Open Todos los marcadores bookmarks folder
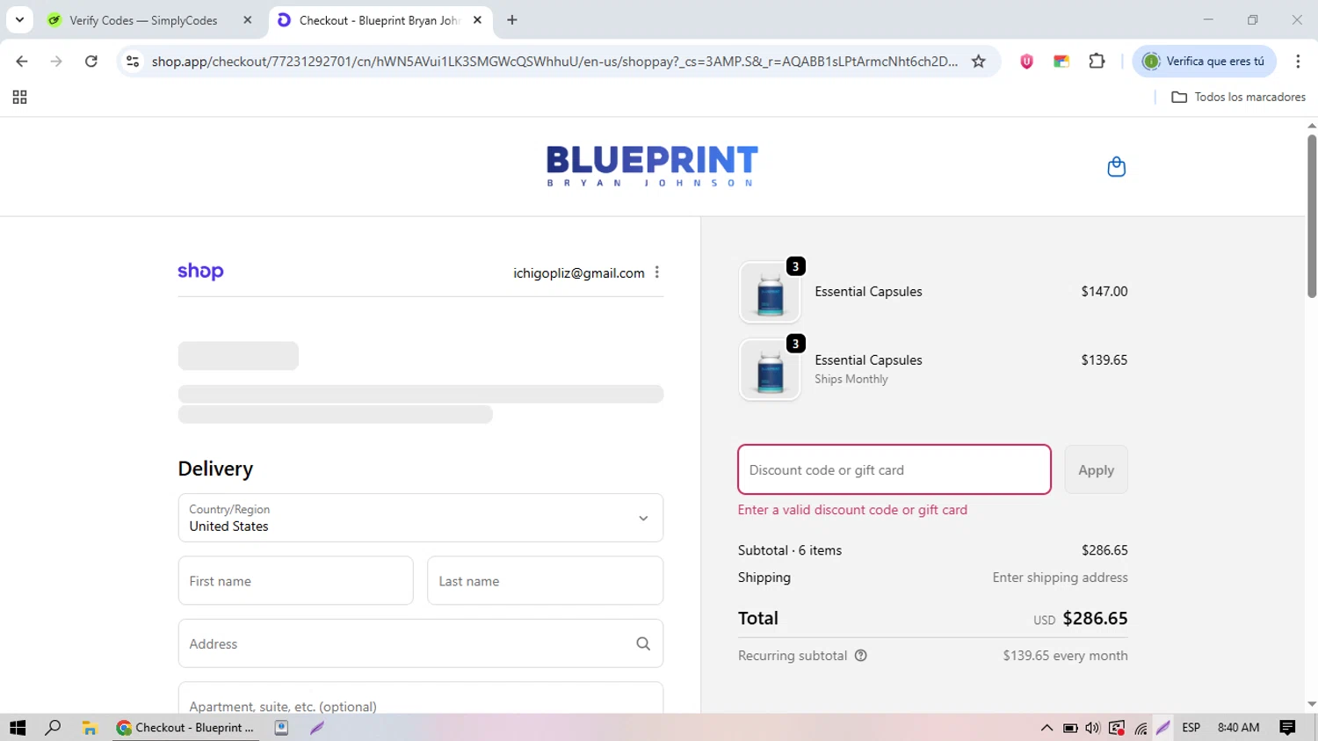This screenshot has height=741, width=1318. (1239, 98)
